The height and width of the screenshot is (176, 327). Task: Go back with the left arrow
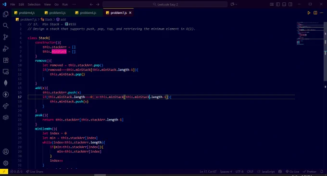click(91, 4)
